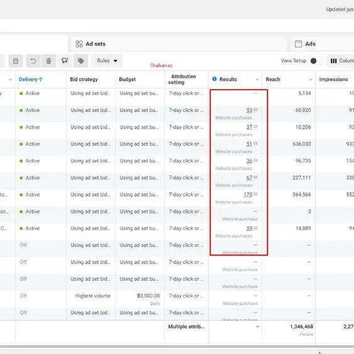
Task: Click the share/export feedback icon
Action: click(x=65, y=61)
